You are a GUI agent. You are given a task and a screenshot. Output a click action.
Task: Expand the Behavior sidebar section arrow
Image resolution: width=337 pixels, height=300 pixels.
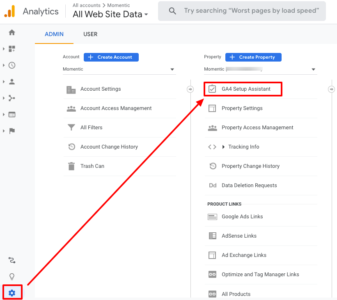click(x=4, y=115)
